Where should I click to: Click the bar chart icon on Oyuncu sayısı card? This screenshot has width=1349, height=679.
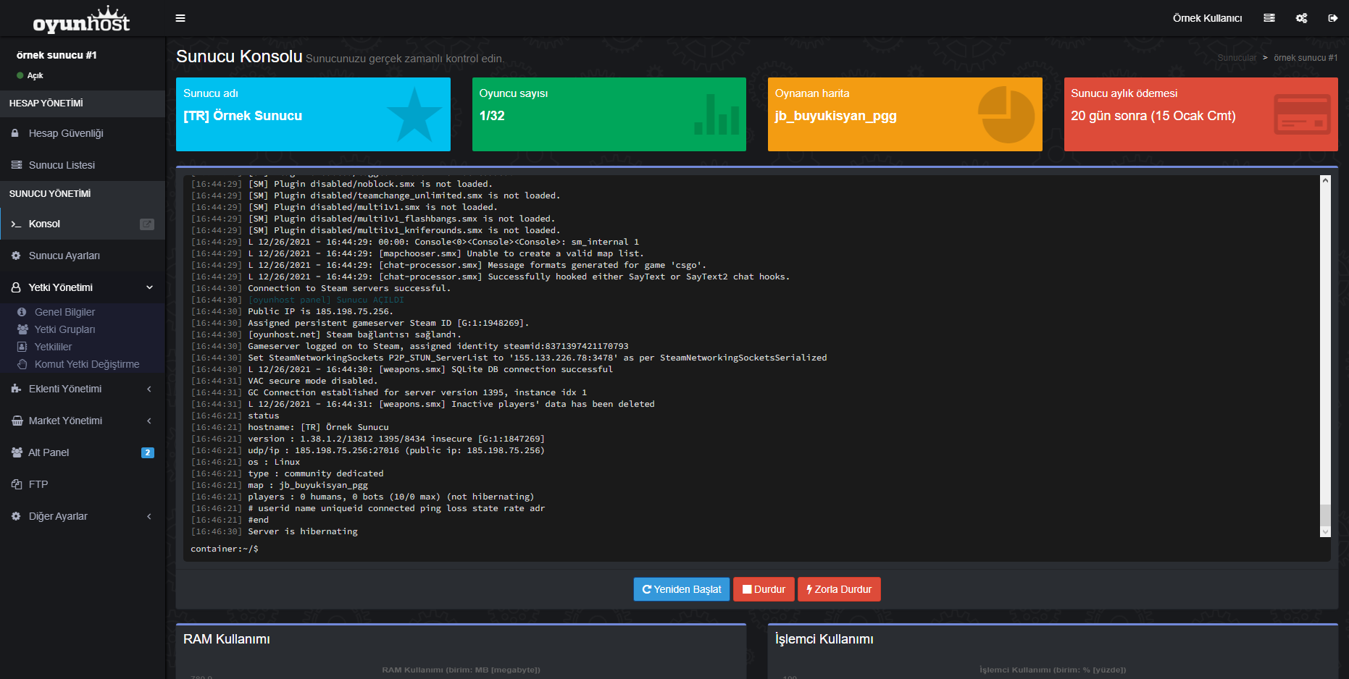717,114
